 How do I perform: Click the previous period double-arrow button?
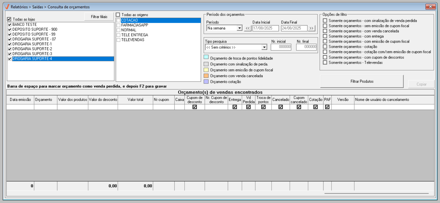point(248,28)
